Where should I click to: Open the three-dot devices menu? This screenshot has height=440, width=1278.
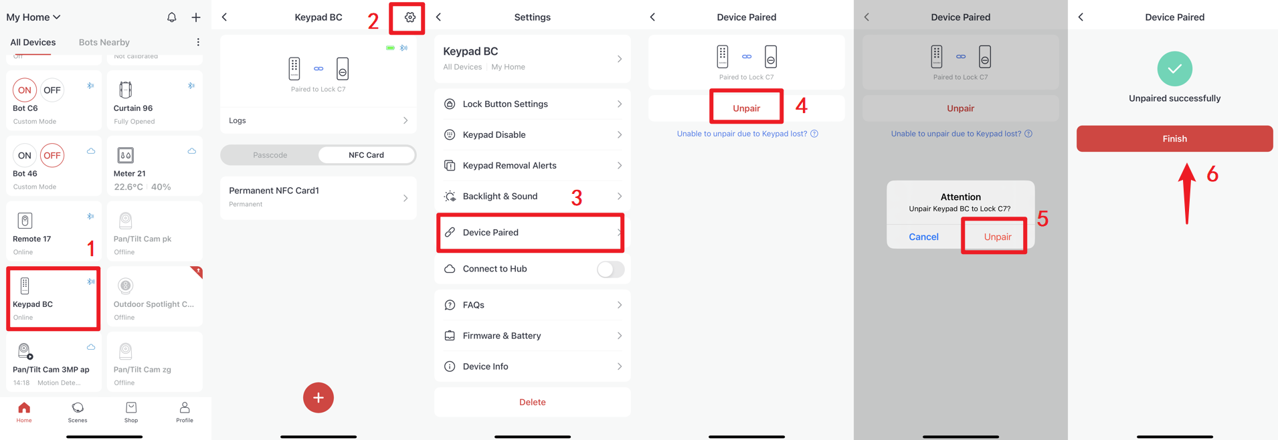click(198, 42)
